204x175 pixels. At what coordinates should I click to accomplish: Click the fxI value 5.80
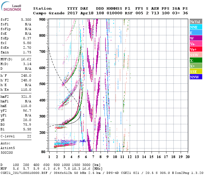(27, 43)
